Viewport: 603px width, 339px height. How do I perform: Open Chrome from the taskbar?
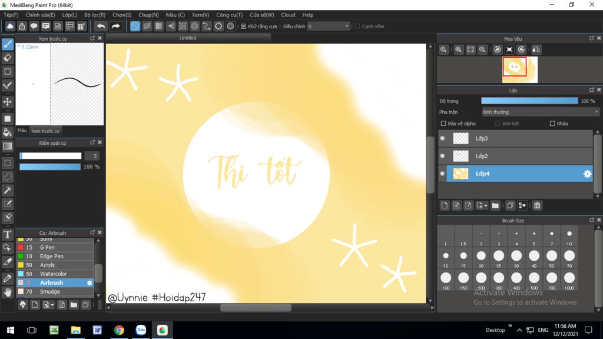[119, 330]
